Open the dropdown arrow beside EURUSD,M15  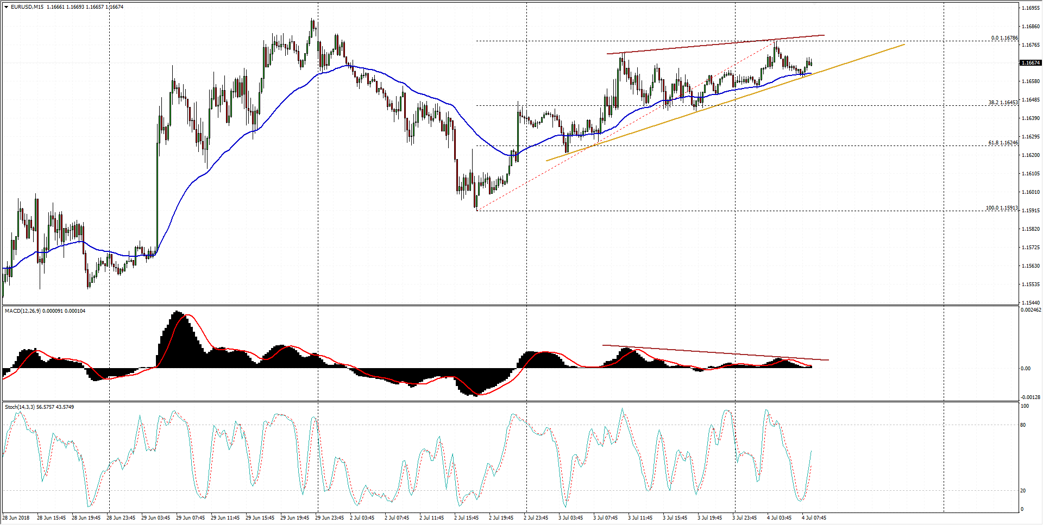point(6,7)
